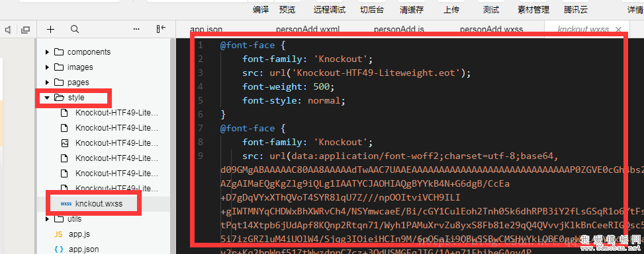Expand the utils folder arrow
The image size is (644, 254).
(x=47, y=219)
